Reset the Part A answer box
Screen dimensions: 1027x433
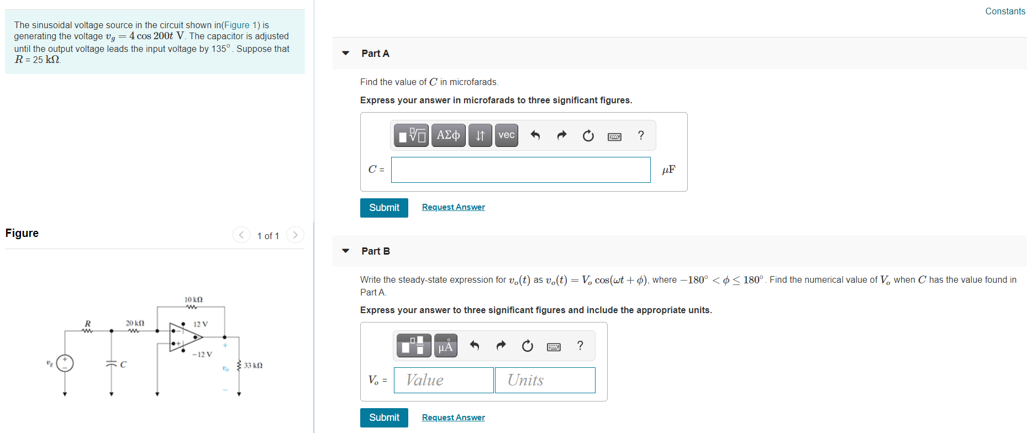[x=588, y=135]
